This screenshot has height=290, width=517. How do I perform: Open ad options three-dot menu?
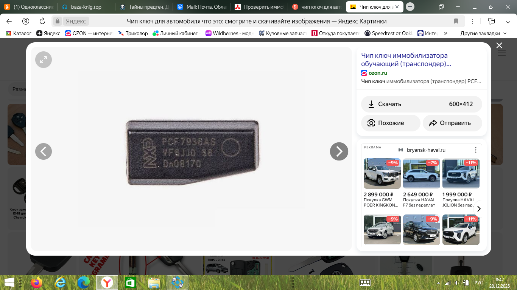click(476, 150)
